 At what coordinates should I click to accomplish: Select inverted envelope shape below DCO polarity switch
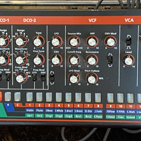[52, 83]
